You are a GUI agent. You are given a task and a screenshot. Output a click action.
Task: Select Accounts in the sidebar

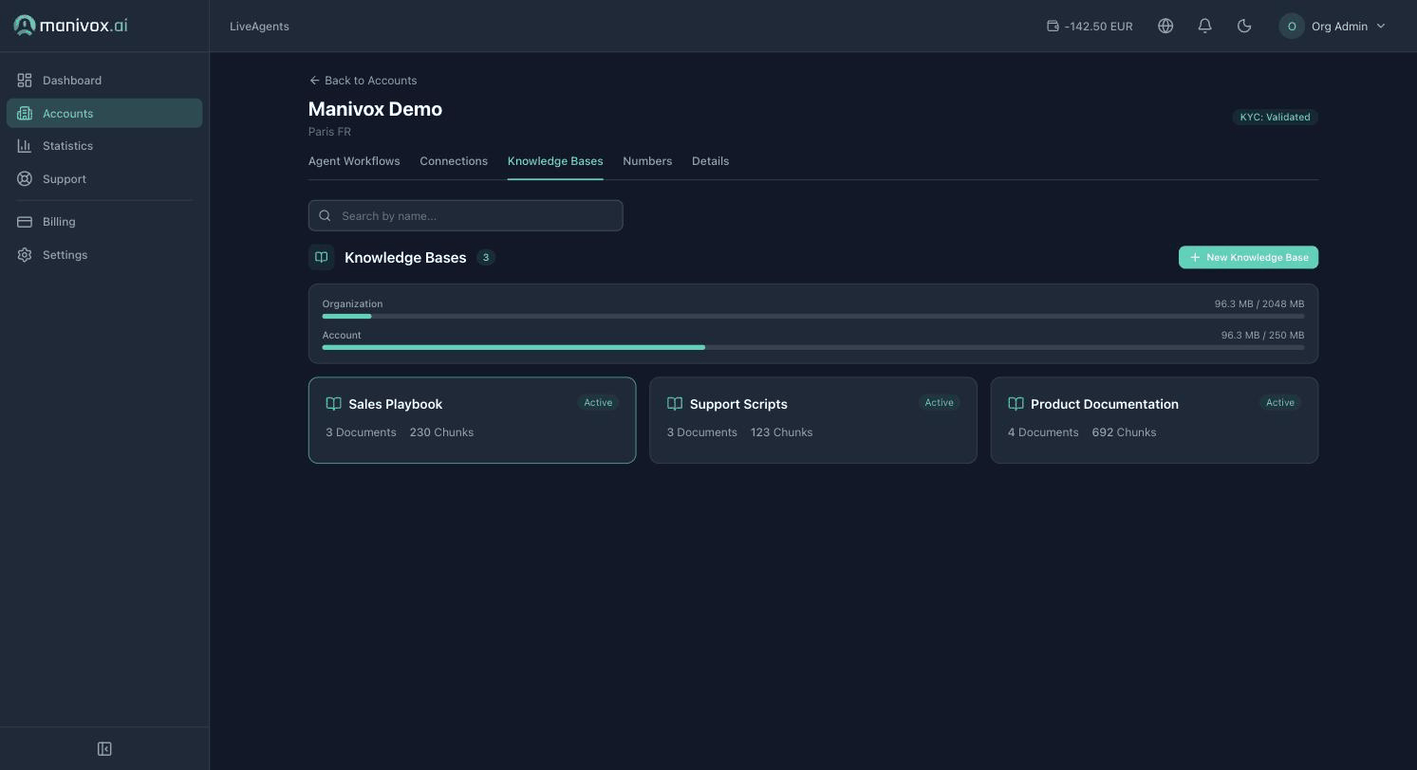104,113
